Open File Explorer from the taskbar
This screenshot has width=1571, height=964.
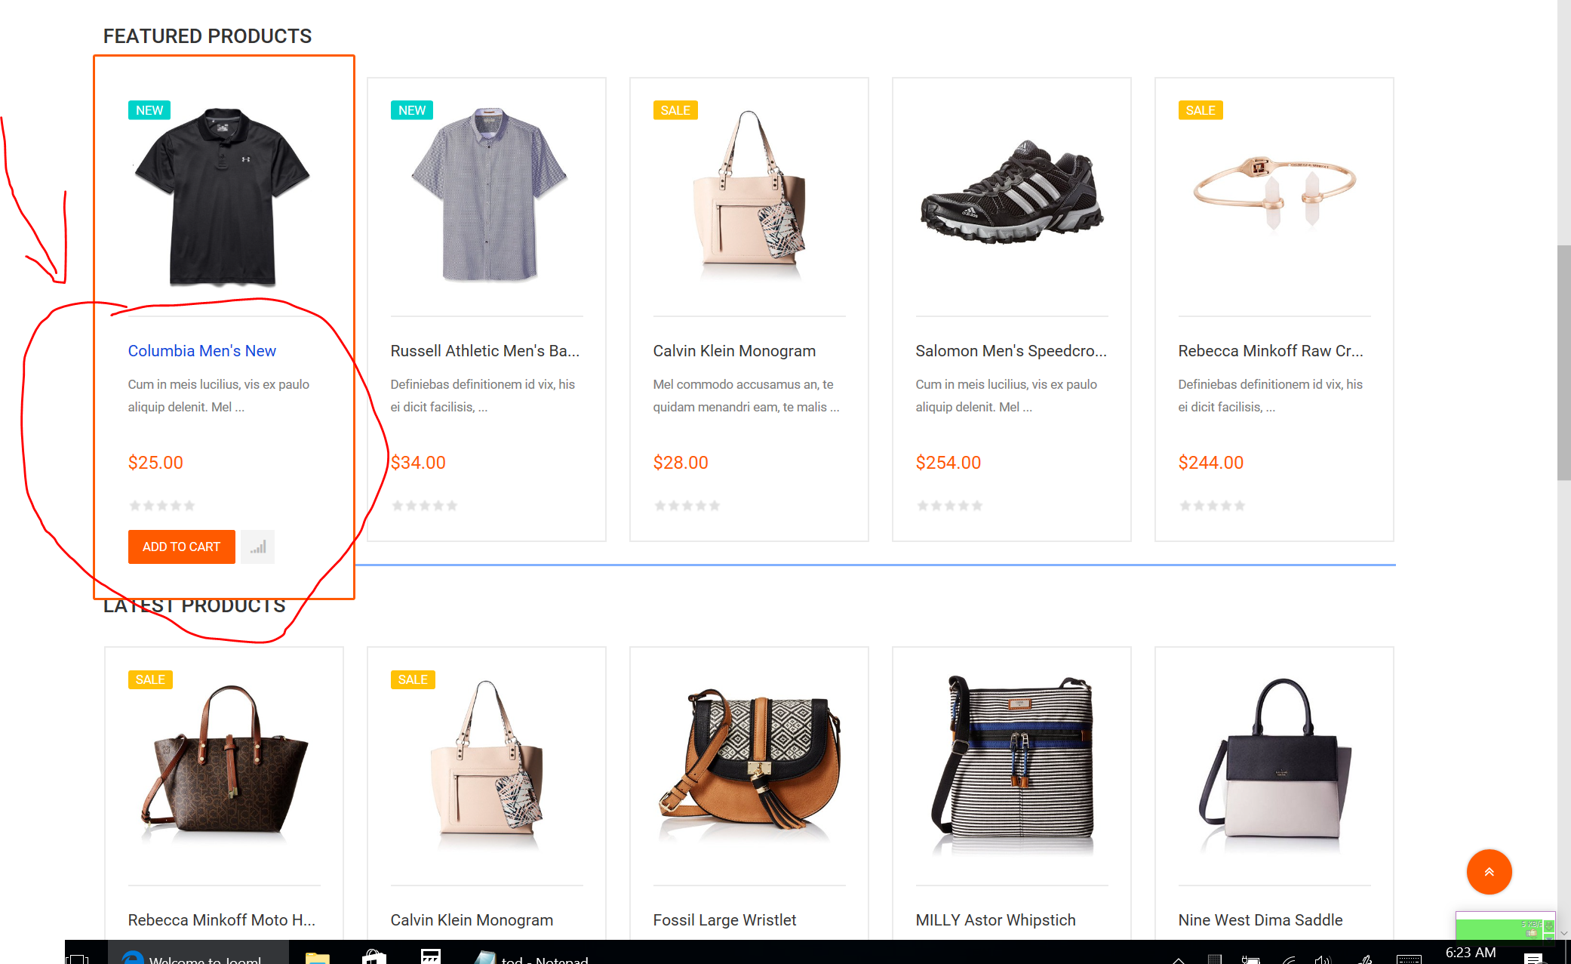click(x=317, y=956)
